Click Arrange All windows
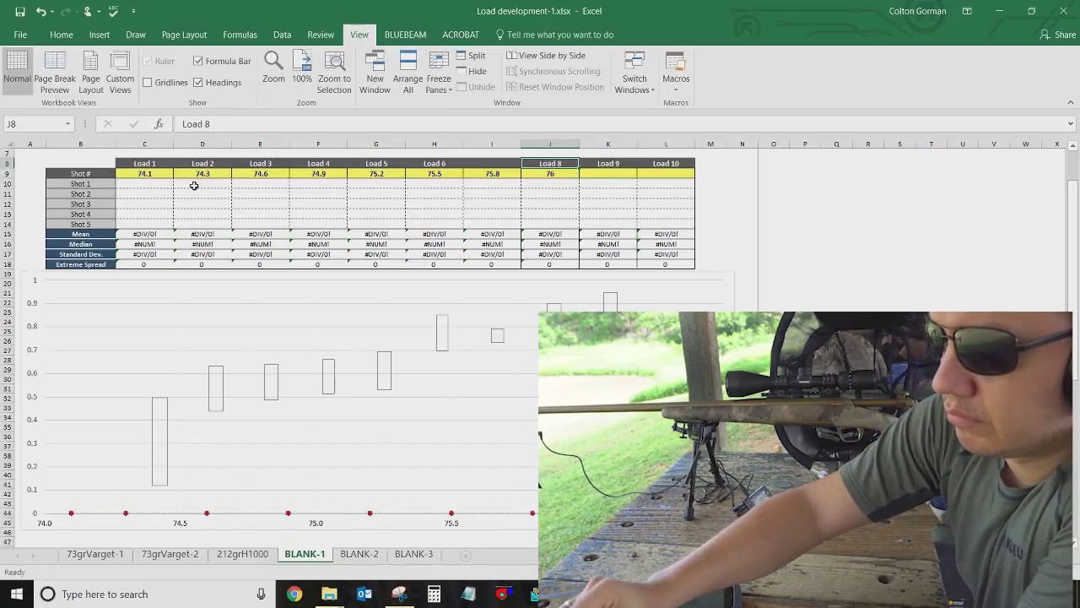This screenshot has height=608, width=1080. pyautogui.click(x=408, y=73)
